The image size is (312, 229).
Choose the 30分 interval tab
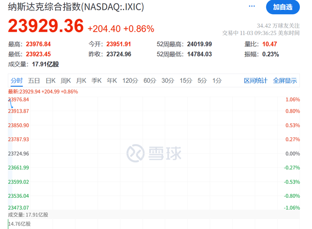168,80
